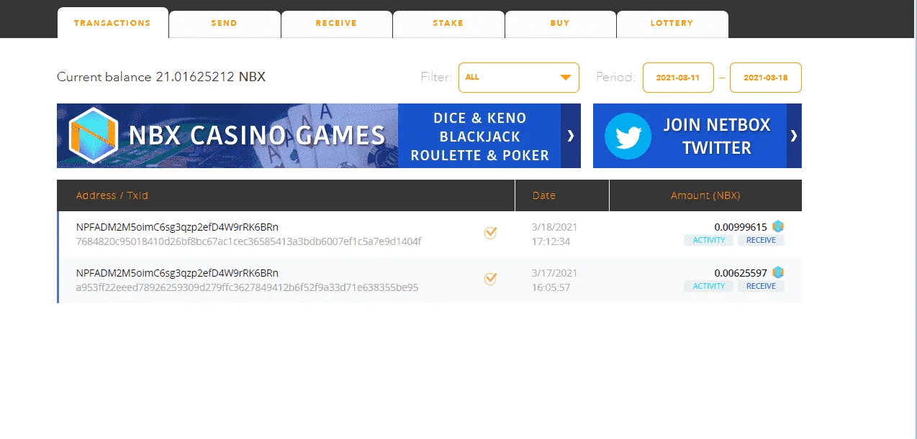917x439 pixels.
Task: Open the Buy tab
Action: click(560, 24)
